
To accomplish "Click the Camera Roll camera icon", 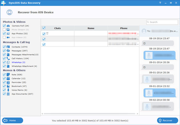I will point(8,26).
